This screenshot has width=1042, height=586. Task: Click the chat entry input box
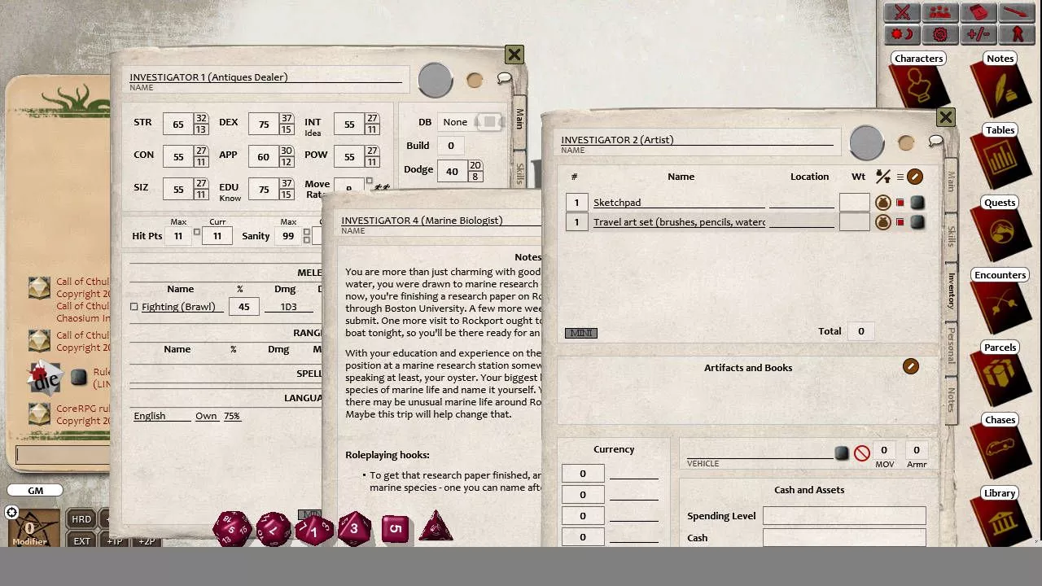tap(63, 454)
